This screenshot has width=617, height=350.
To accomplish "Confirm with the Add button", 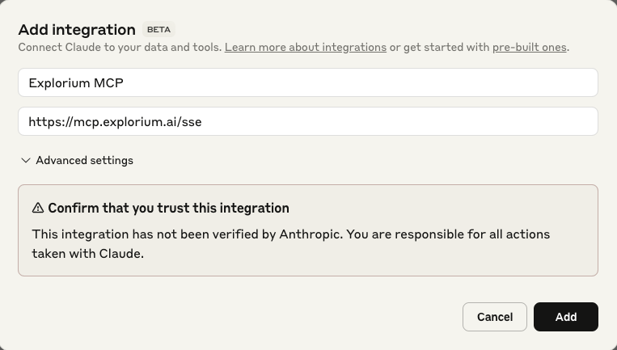I will click(x=566, y=317).
